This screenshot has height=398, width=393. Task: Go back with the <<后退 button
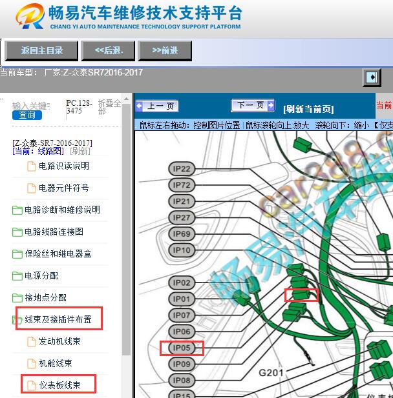click(x=108, y=50)
